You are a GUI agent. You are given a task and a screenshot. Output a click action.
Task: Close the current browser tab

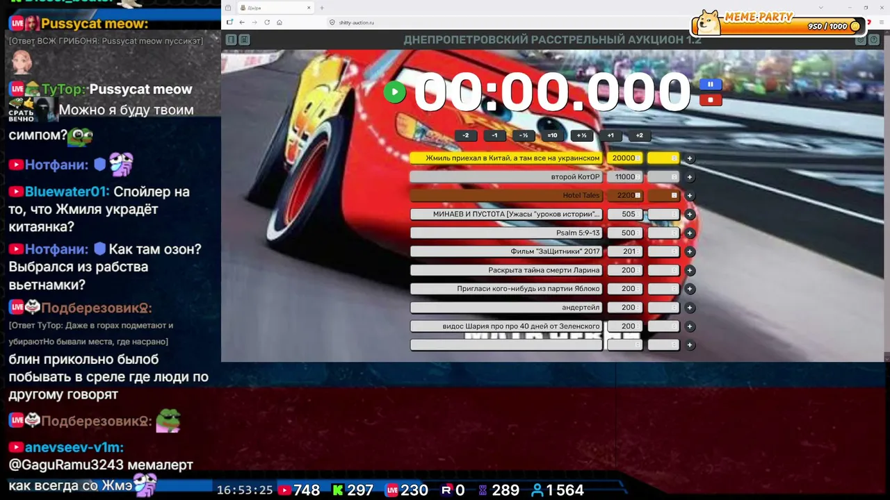pos(309,8)
